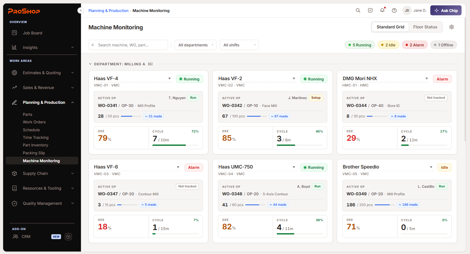Click the 186 made chip on Brother Speedio

[408, 205]
